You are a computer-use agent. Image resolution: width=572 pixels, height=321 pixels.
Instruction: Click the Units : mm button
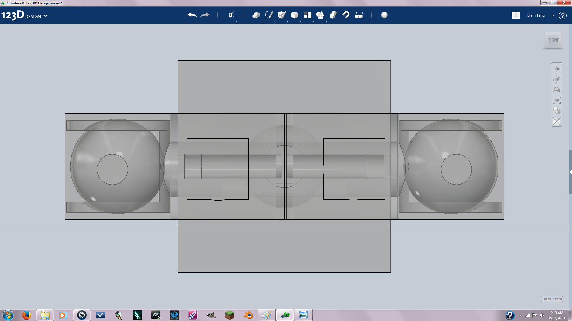click(x=552, y=299)
